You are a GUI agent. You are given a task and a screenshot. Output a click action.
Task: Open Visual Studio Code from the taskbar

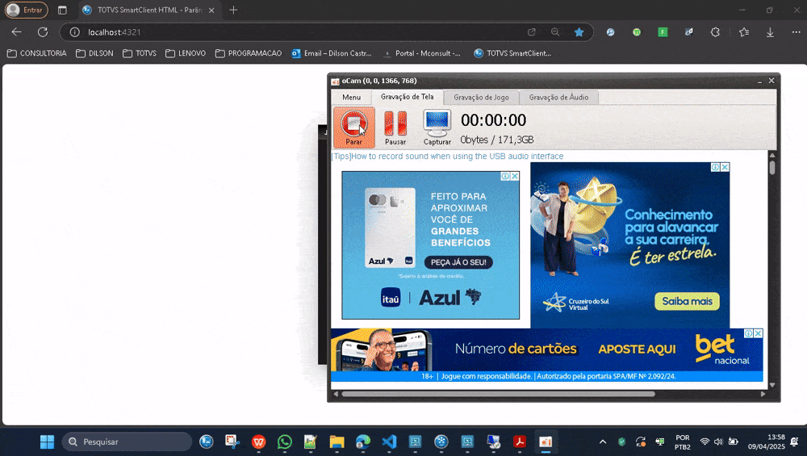(x=389, y=441)
